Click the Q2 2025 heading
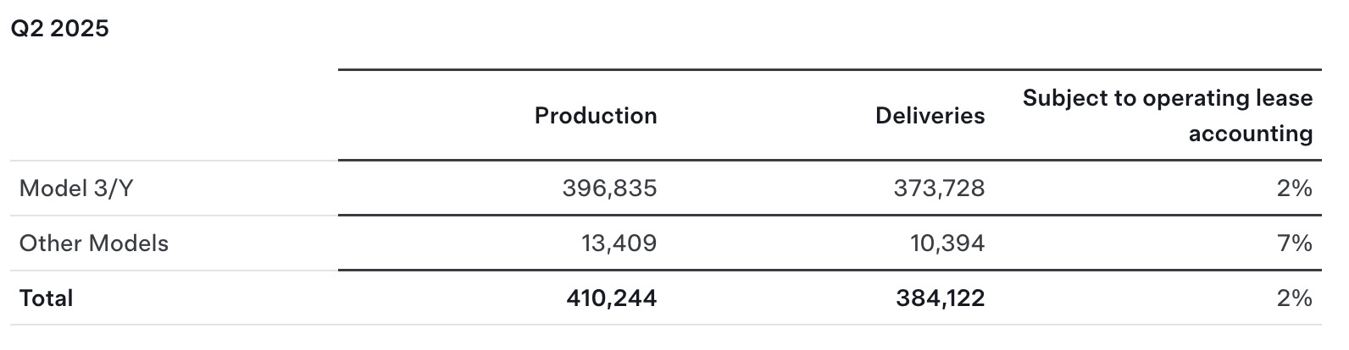This screenshot has height=350, width=1349. 59,29
